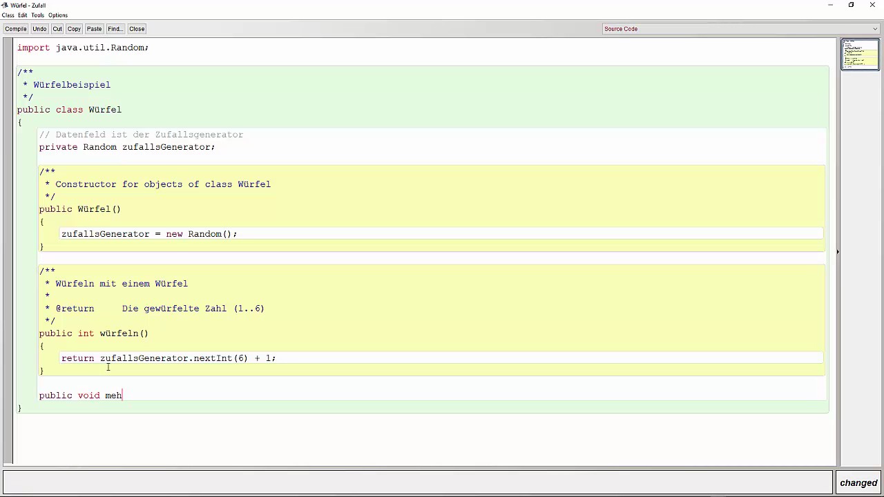This screenshot has height=497, width=884.
Task: Click the toolbar Close button
Action: tap(137, 29)
